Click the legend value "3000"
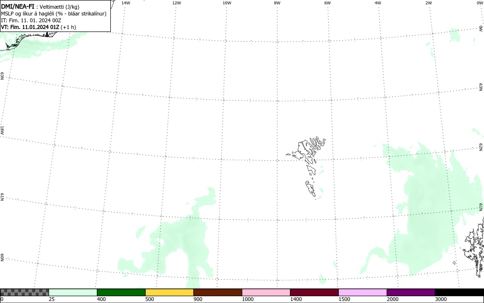Screen dimensions: 484x303 [441, 299]
